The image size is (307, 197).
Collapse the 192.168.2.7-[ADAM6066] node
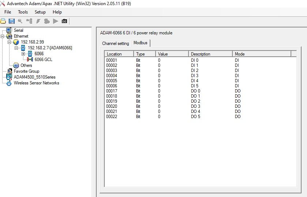[x=16, y=48]
